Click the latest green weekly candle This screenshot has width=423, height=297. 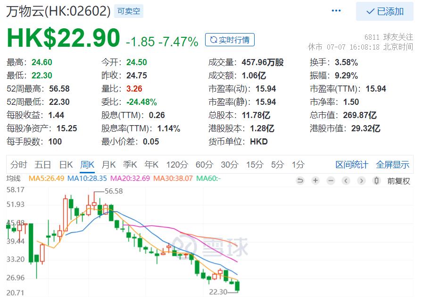(237, 287)
